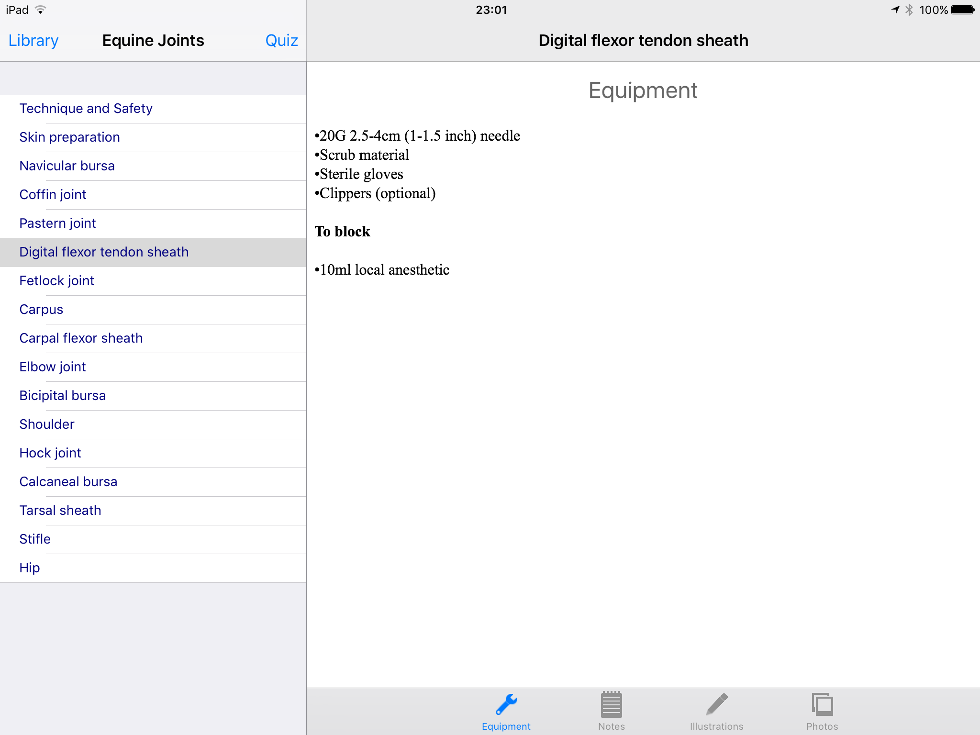
Task: Open Carpal flexor sheath
Action: coord(153,338)
